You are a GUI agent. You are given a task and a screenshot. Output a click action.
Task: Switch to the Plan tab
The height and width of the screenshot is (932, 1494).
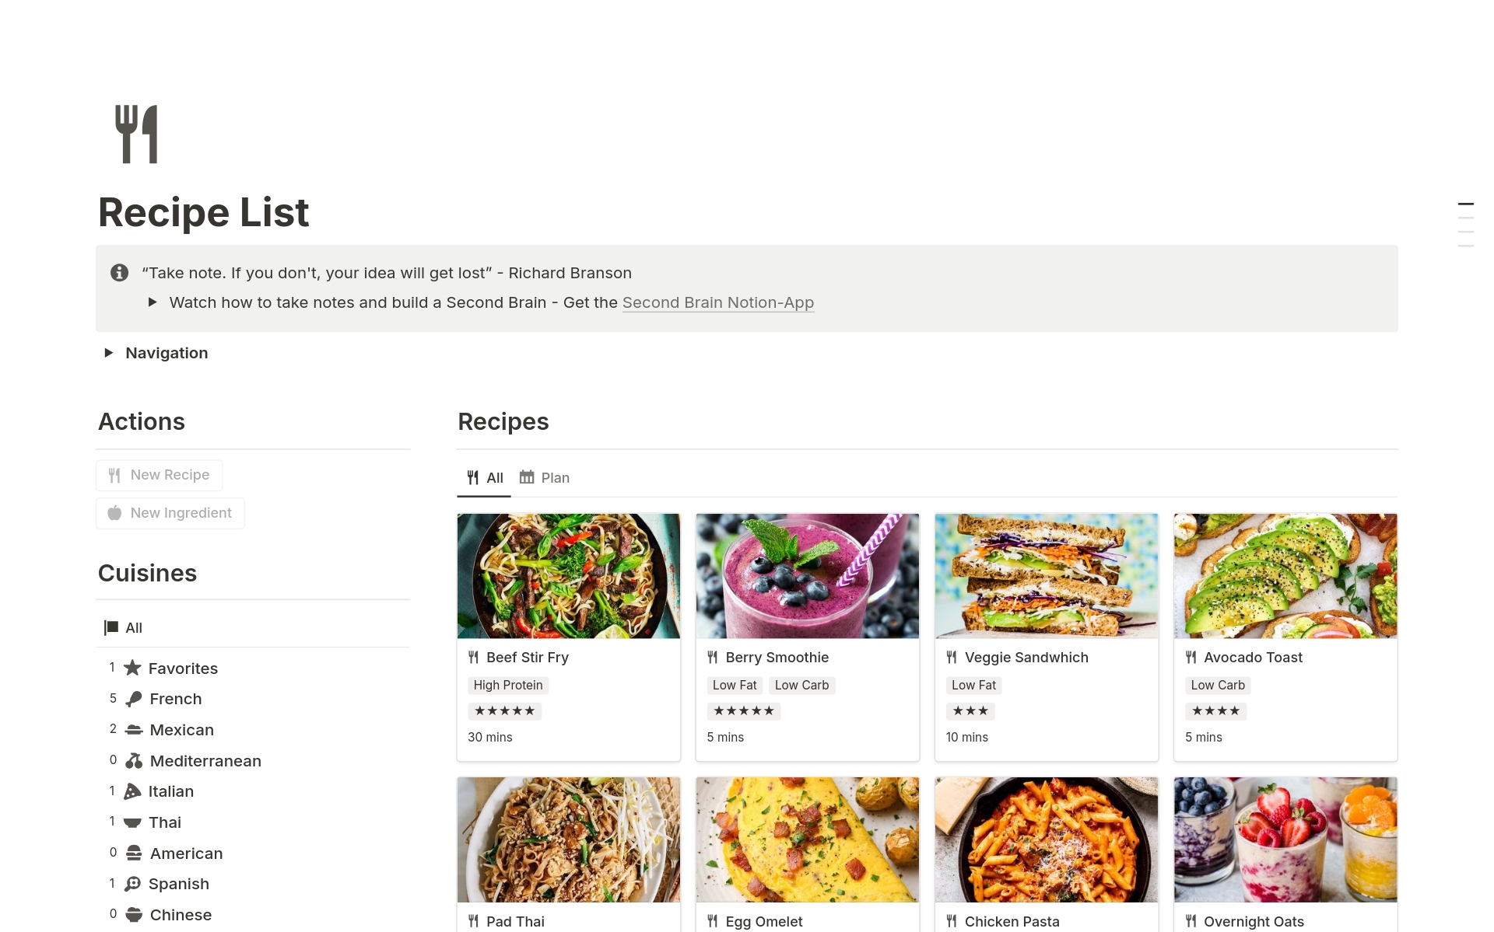(x=545, y=478)
